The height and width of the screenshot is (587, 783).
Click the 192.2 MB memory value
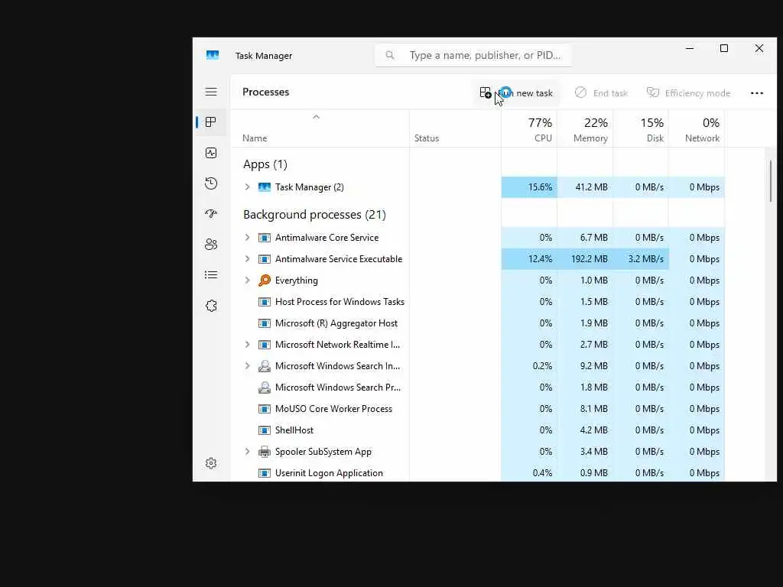click(x=590, y=259)
